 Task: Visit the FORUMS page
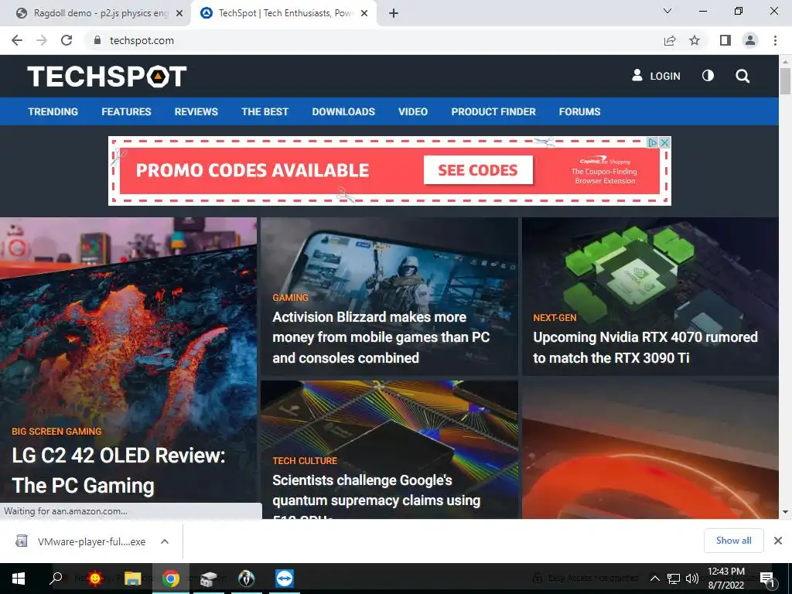[x=579, y=111]
